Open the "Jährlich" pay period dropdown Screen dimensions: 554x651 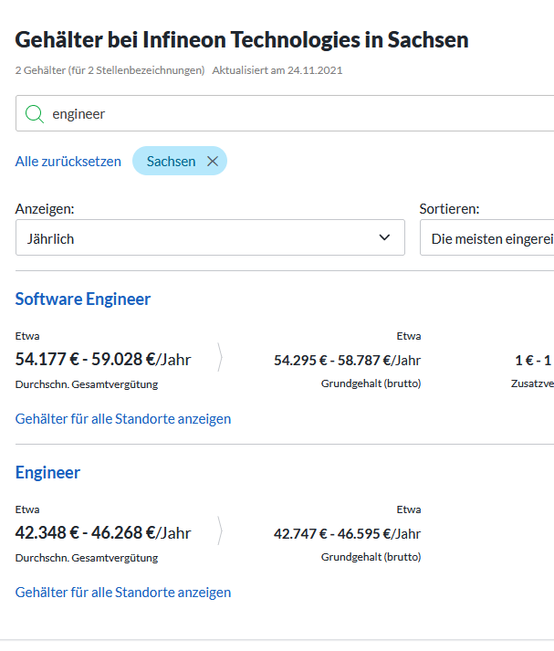tap(210, 238)
